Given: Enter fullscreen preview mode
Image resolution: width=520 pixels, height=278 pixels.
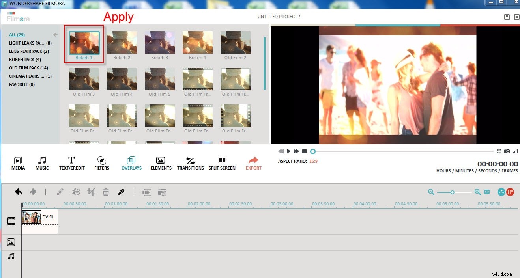Looking at the screenshot, I should coord(499,151).
